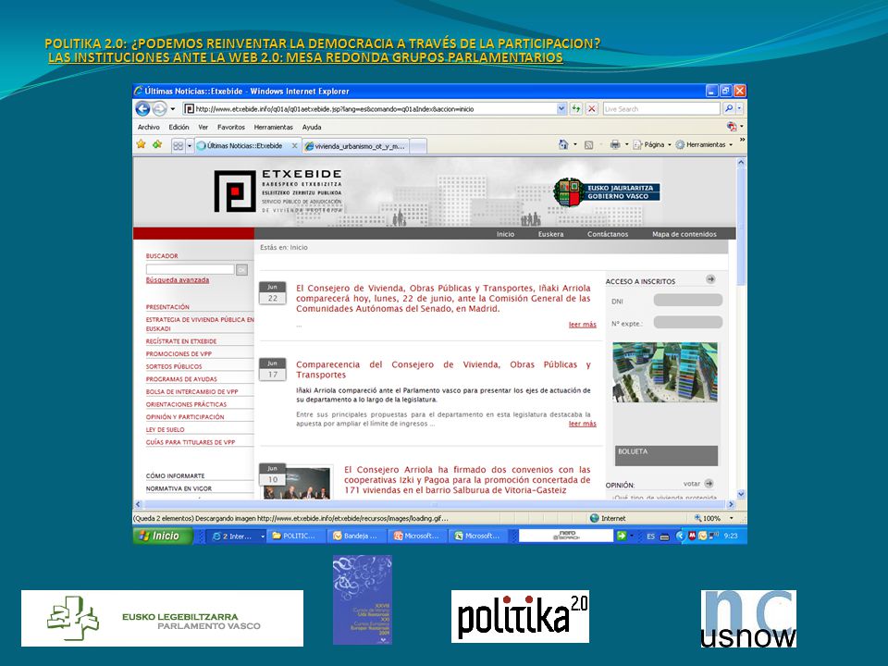
Task: Go to Inicio in the site navigation
Action: pyautogui.click(x=506, y=234)
